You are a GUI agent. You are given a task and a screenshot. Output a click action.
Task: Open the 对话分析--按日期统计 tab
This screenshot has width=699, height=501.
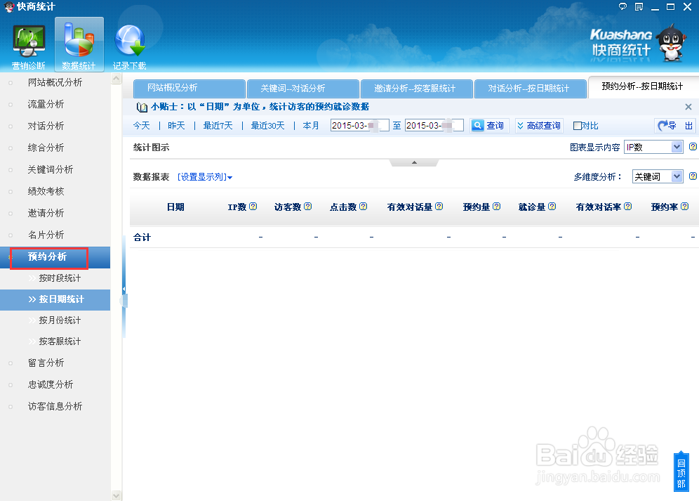531,89
